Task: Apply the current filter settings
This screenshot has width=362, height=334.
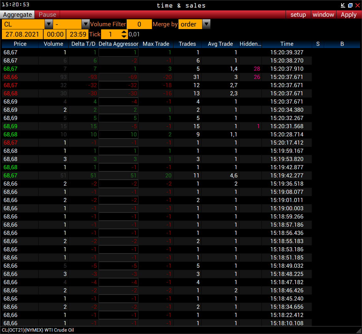Action: [x=348, y=15]
